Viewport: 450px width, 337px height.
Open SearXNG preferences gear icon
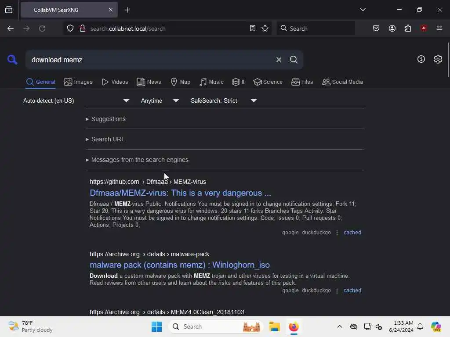[438, 59]
